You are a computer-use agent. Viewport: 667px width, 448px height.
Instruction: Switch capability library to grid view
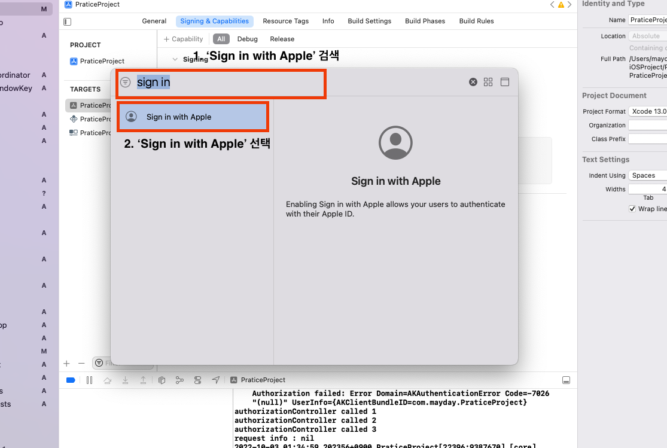tap(488, 82)
